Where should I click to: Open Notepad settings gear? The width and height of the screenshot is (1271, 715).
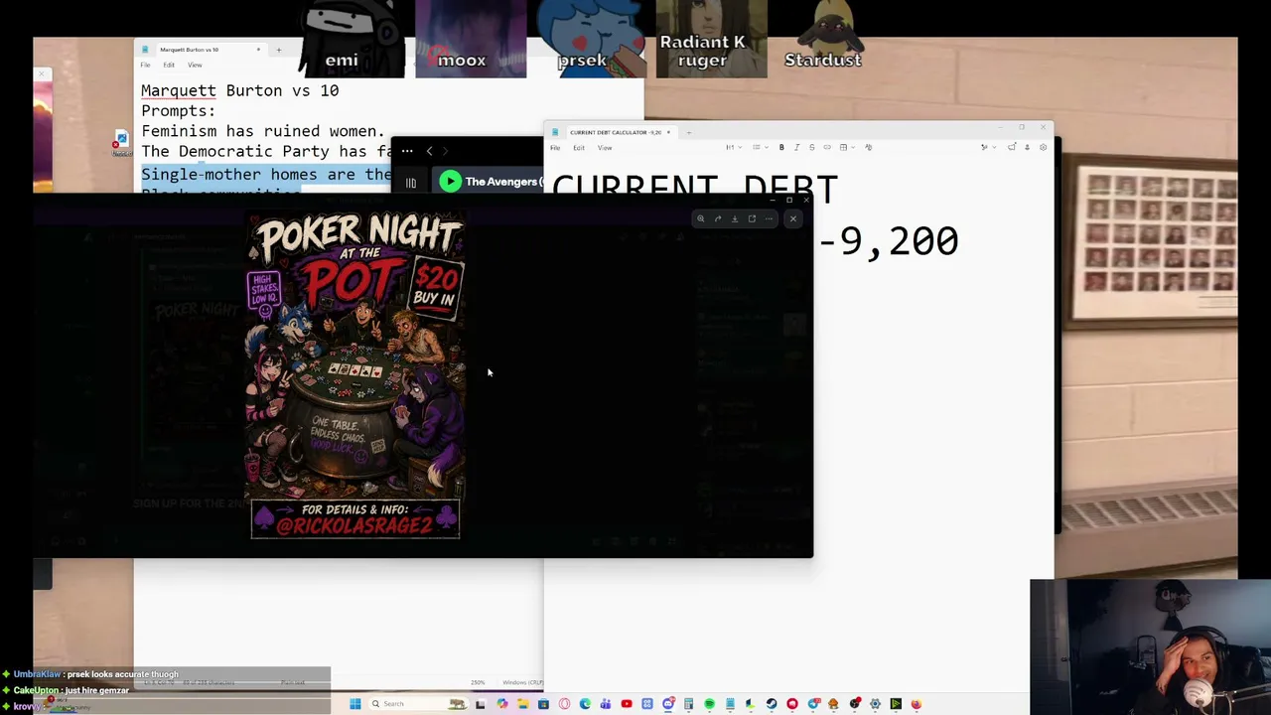(x=1043, y=147)
